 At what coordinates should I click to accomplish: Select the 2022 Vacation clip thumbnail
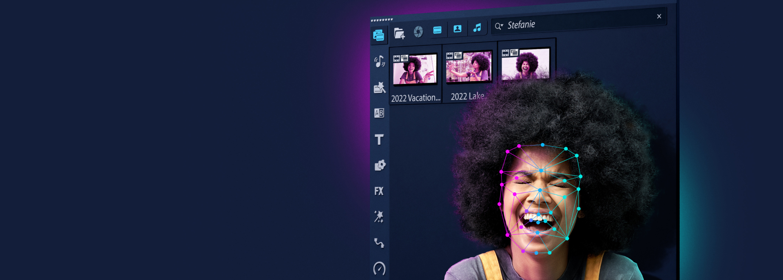point(415,69)
